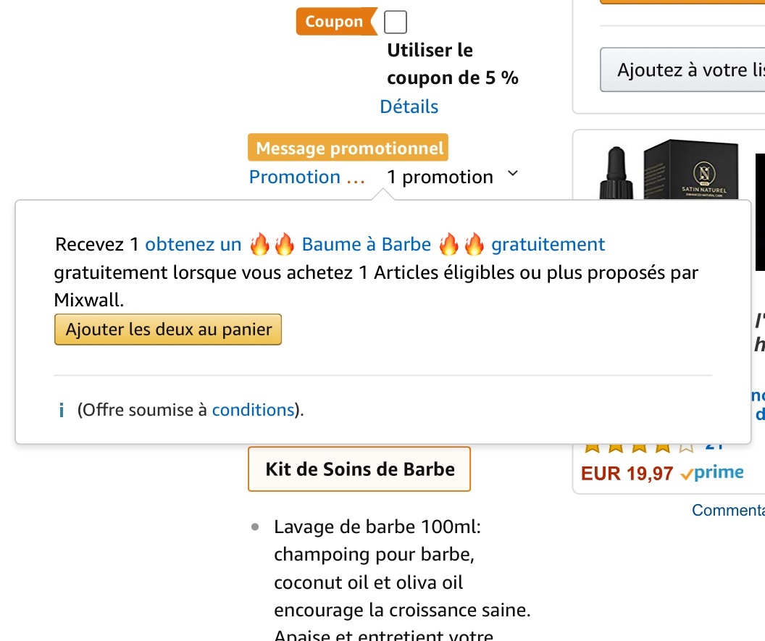765x641 pixels.
Task: Select the 'Kit de Soins de Barbe' option
Action: pyautogui.click(x=359, y=469)
